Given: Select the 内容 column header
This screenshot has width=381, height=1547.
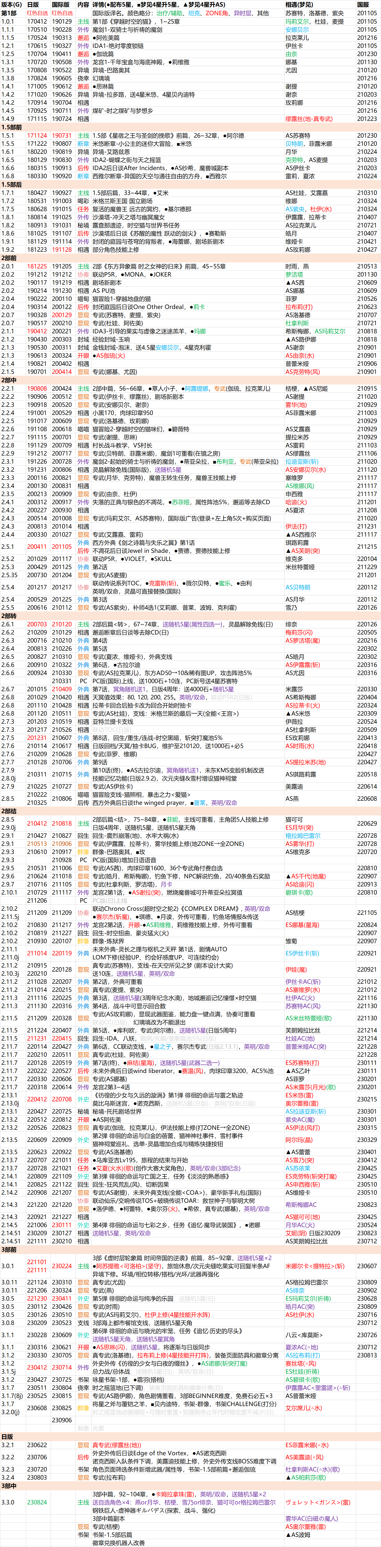Looking at the screenshot, I should click(x=83, y=4).
